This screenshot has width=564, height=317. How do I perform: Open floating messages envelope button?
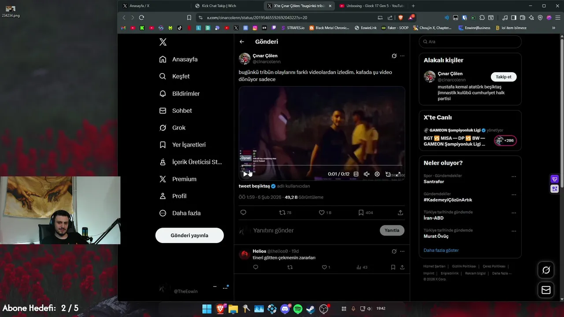546,290
